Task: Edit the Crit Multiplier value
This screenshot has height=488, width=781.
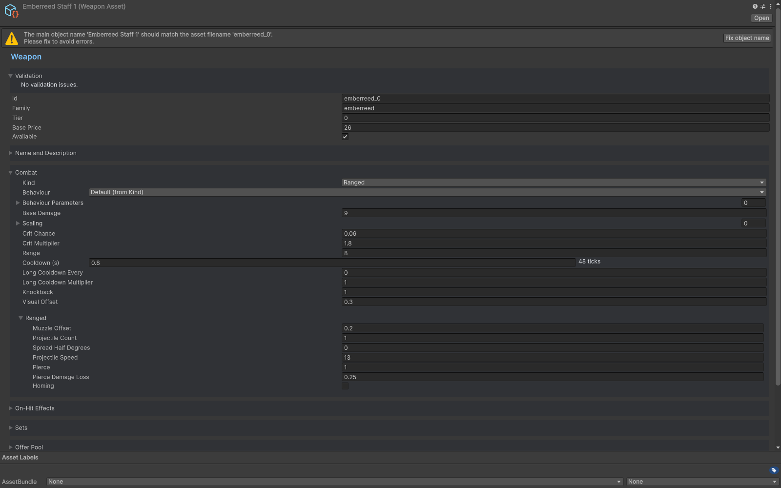Action: click(554, 244)
